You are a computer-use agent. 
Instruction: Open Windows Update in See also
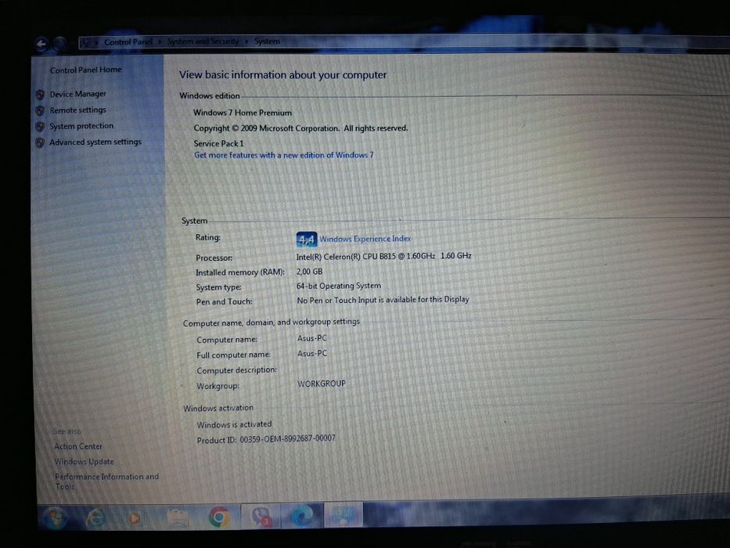click(x=84, y=462)
